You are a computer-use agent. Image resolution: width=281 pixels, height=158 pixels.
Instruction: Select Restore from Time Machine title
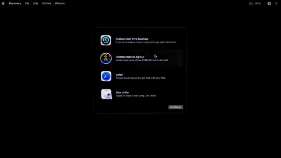click(x=132, y=39)
